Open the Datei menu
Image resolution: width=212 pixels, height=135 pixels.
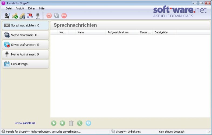(9, 8)
